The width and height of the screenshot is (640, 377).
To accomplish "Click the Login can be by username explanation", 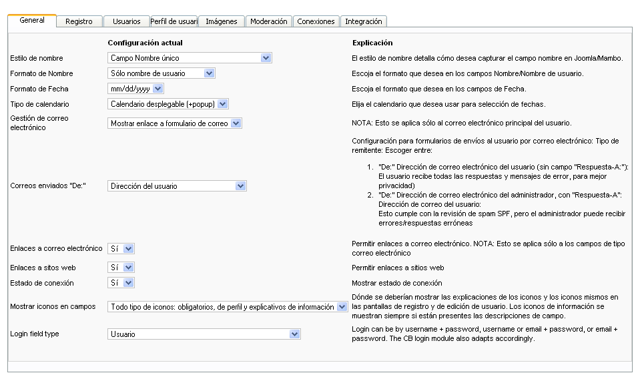I will (485, 334).
